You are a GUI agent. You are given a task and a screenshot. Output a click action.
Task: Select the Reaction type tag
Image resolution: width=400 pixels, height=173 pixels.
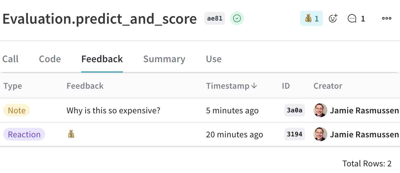click(24, 134)
